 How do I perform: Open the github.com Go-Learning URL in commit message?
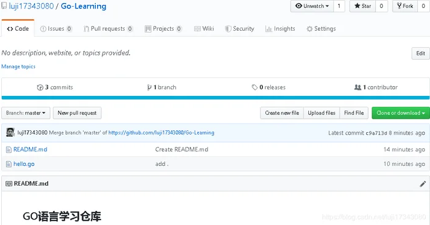point(161,133)
